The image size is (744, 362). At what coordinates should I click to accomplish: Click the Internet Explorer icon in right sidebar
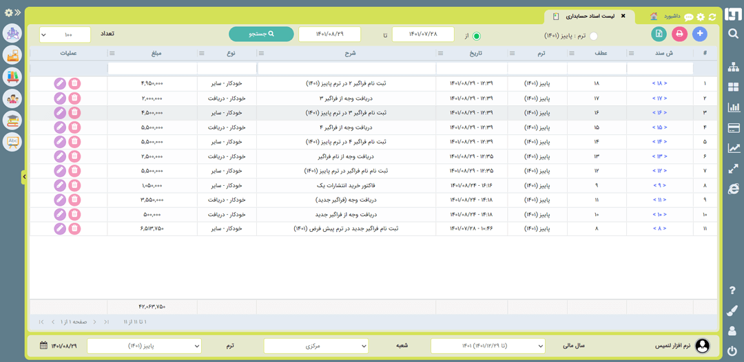tap(734, 189)
